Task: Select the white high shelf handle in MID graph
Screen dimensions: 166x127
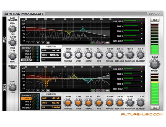Action: pyautogui.click(x=104, y=36)
